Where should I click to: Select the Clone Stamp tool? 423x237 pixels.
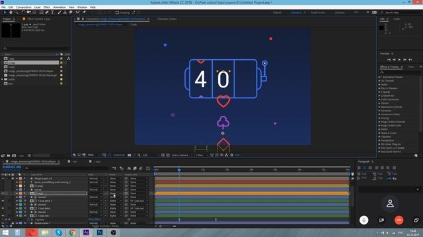65,13
